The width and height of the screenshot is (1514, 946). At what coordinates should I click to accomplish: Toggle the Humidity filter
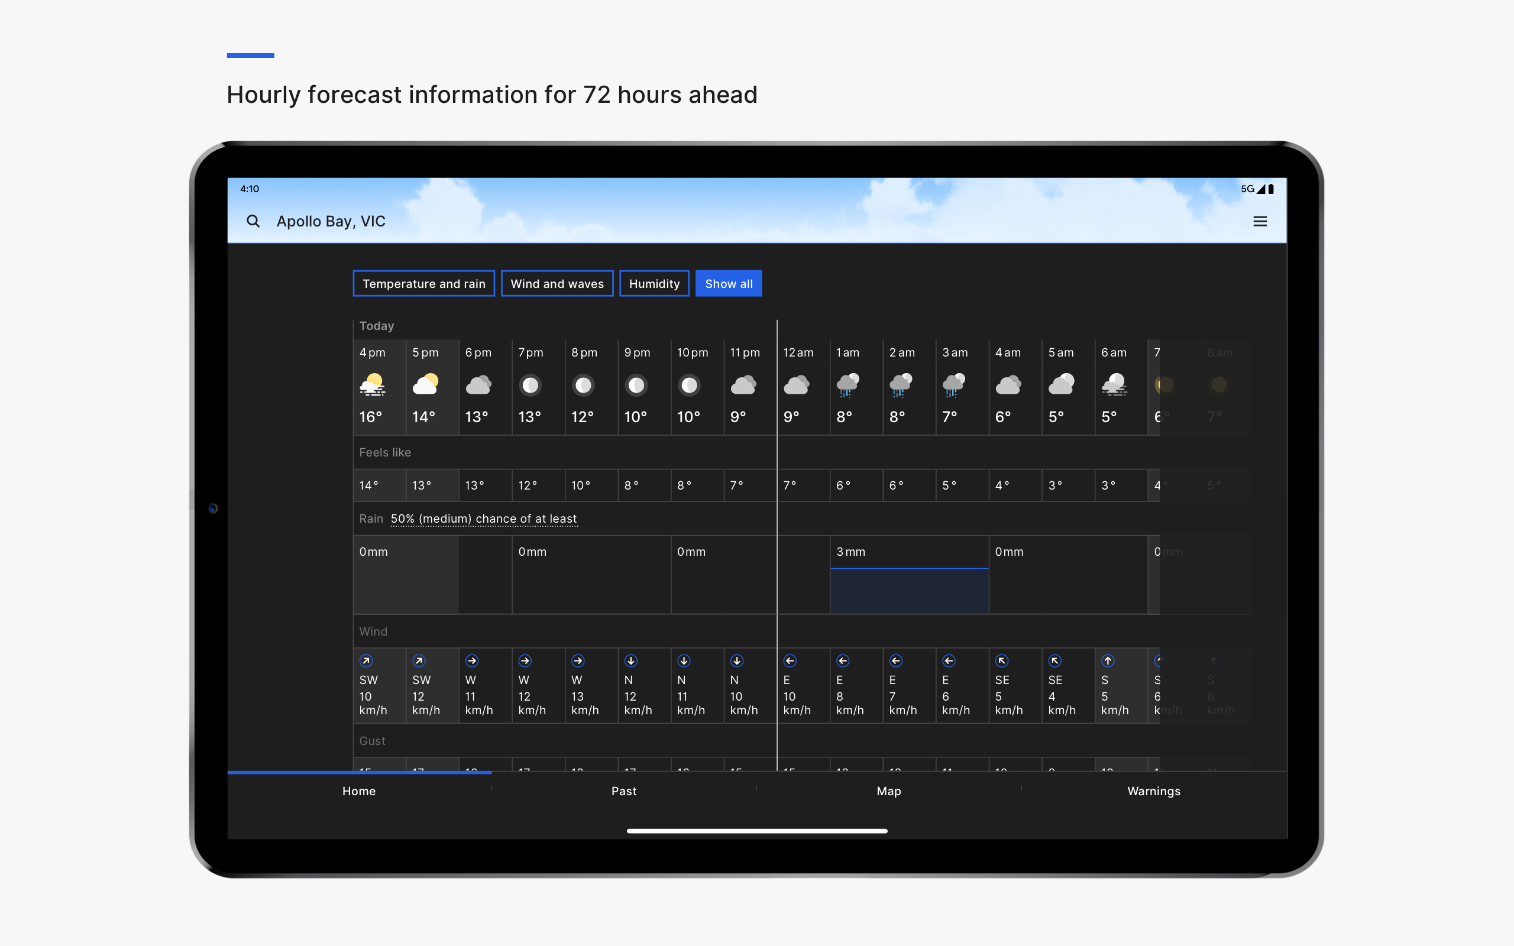pos(654,283)
